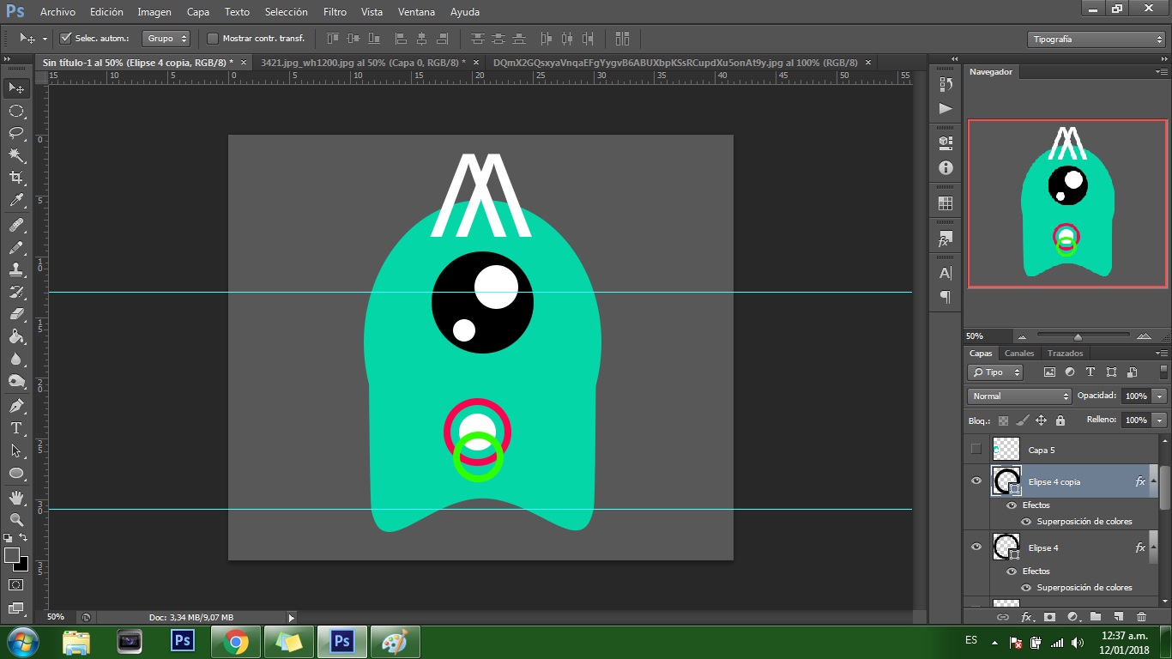Switch to the Trazados tab
Screen dimensions: 1172x659
point(1065,354)
